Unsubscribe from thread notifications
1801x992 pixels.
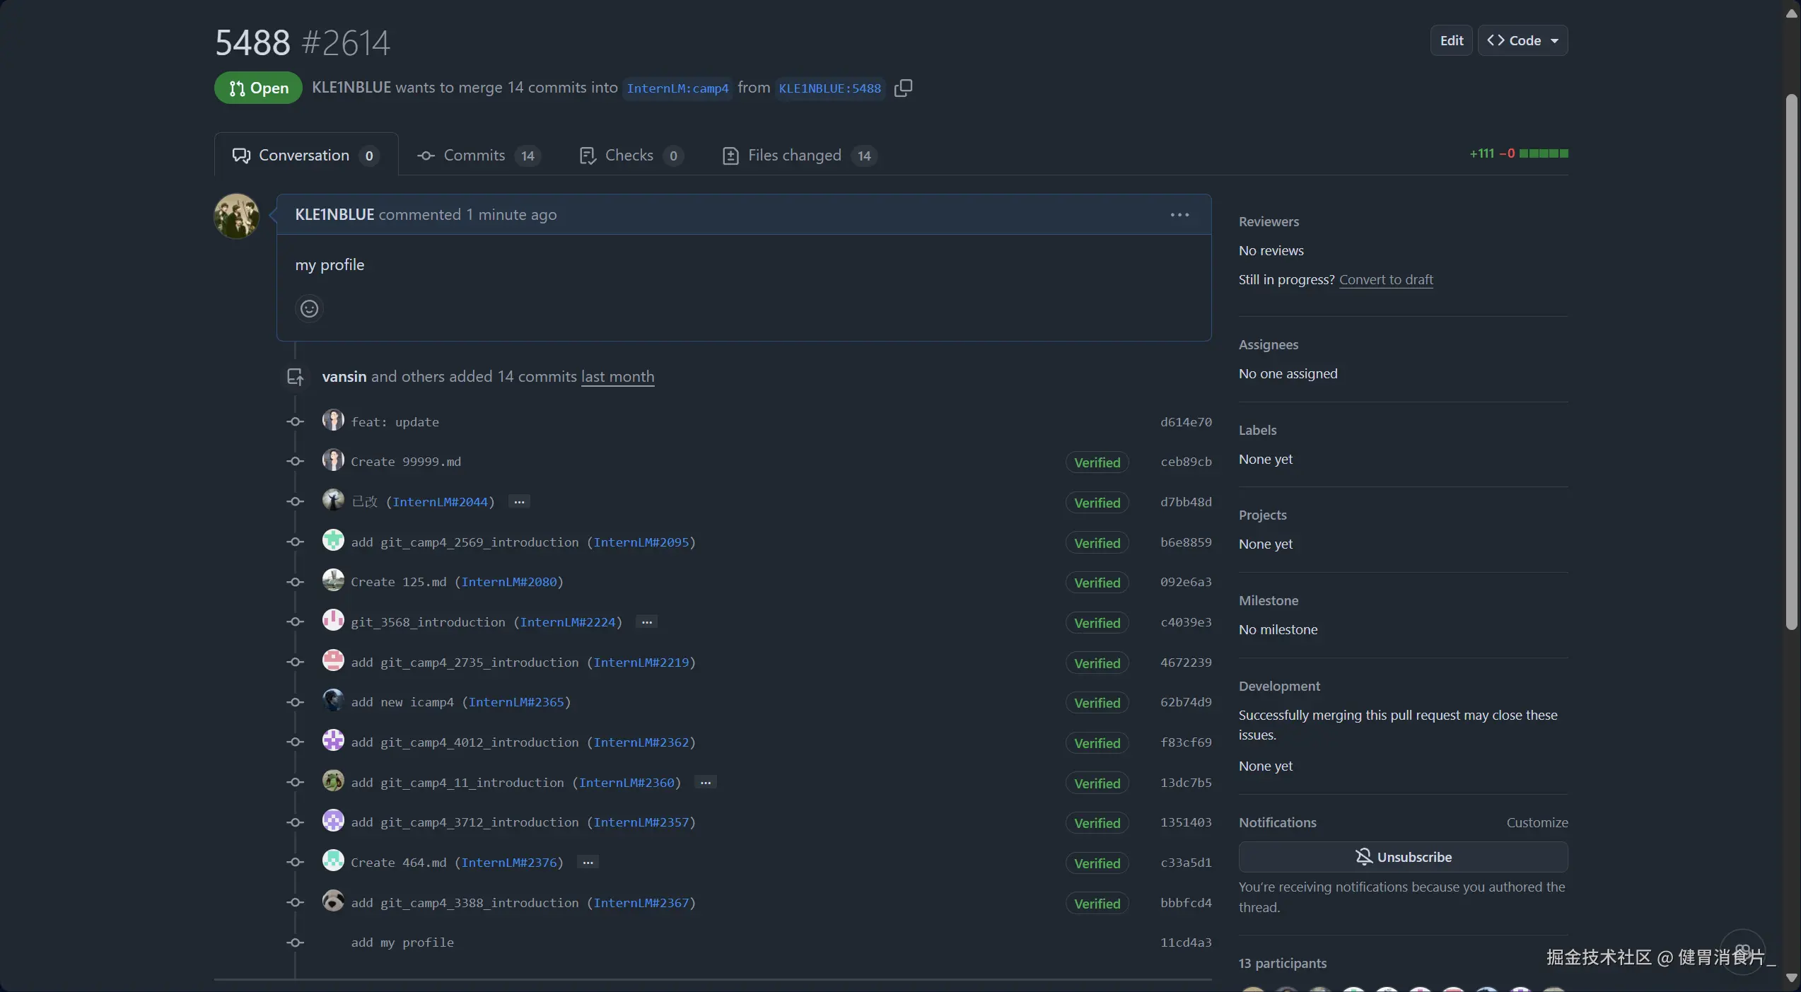pos(1403,857)
